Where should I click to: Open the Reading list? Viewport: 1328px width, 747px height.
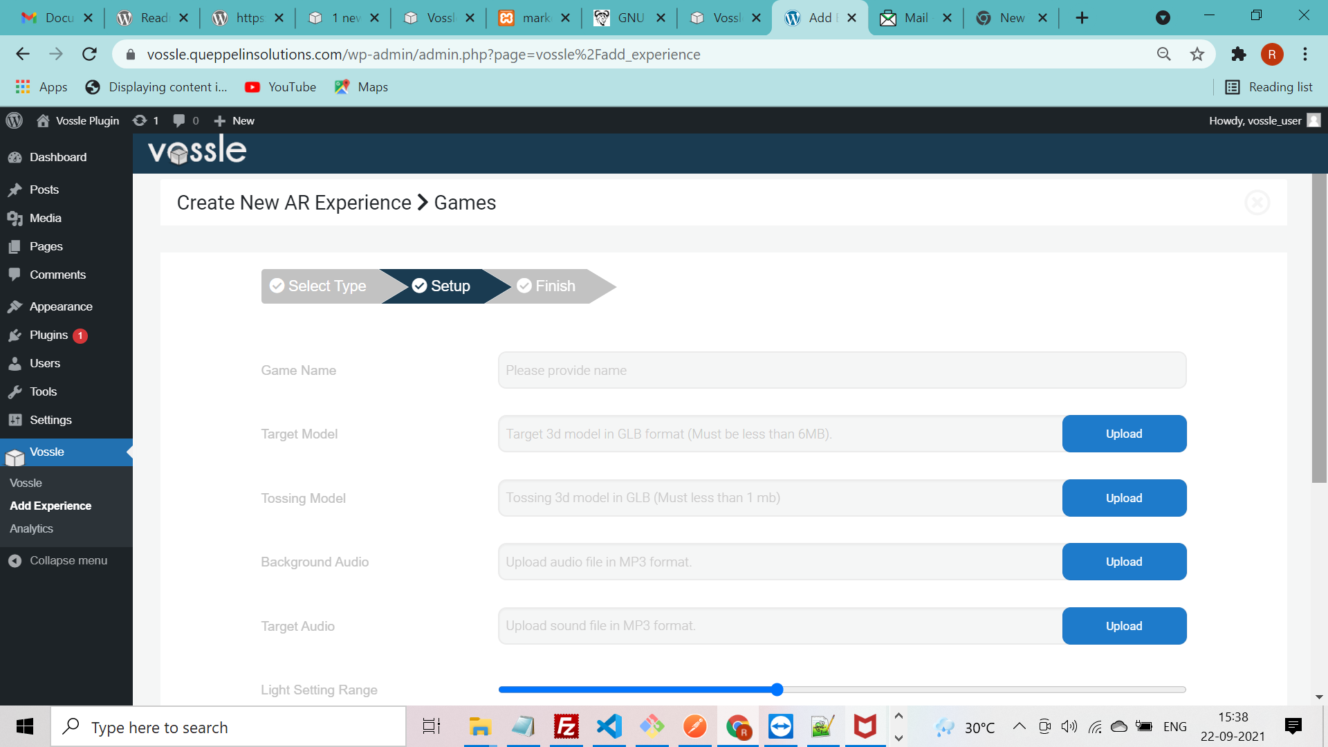click(x=1269, y=87)
